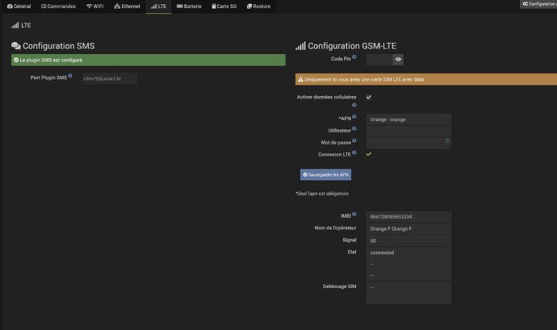
Task: Click Sauvegarder les APN button
Action: (325, 174)
